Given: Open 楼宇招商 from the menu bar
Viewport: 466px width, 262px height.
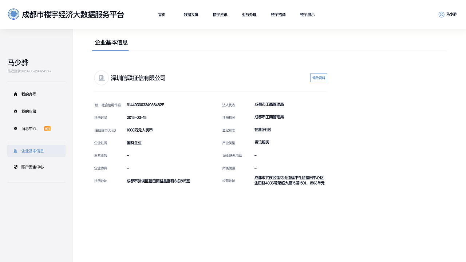Looking at the screenshot, I should pyautogui.click(x=279, y=15).
